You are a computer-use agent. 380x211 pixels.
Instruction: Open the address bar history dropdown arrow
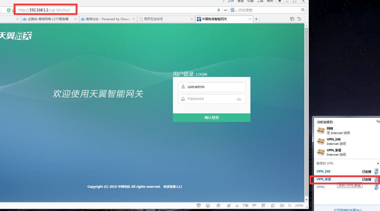[x=225, y=10]
